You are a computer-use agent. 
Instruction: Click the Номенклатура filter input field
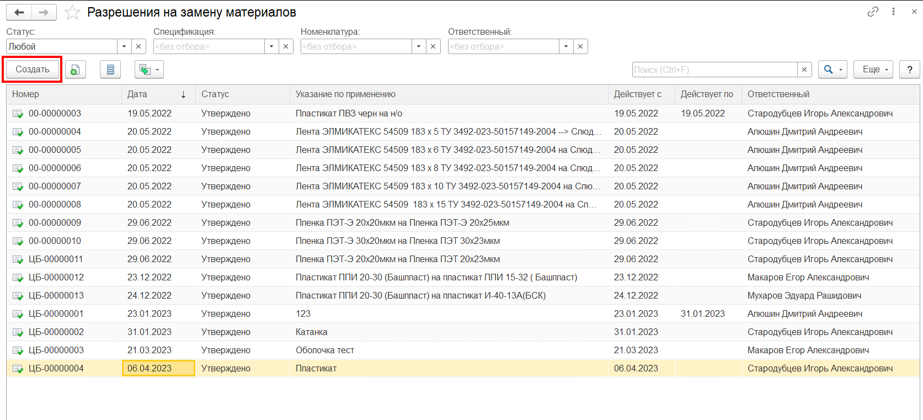click(356, 46)
